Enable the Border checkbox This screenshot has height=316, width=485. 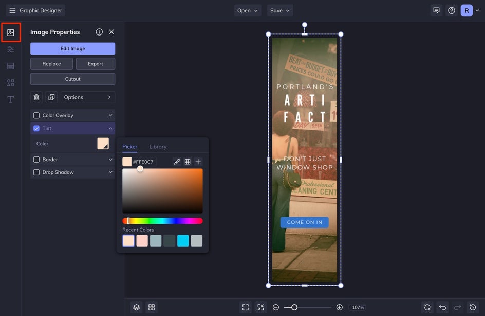pos(36,159)
